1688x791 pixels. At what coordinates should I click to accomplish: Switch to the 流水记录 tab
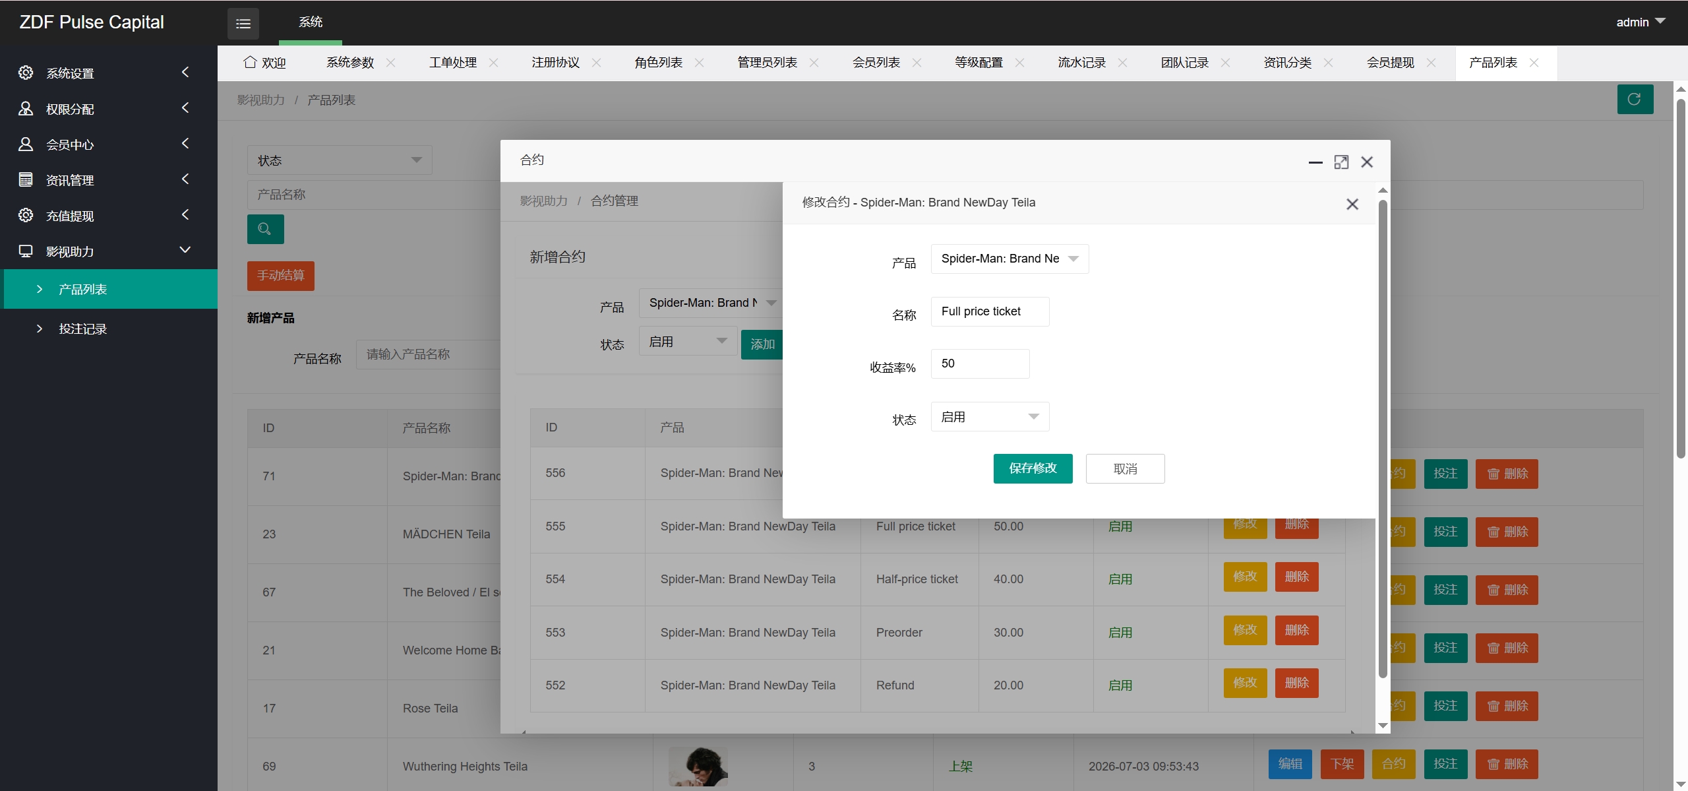click(x=1081, y=63)
